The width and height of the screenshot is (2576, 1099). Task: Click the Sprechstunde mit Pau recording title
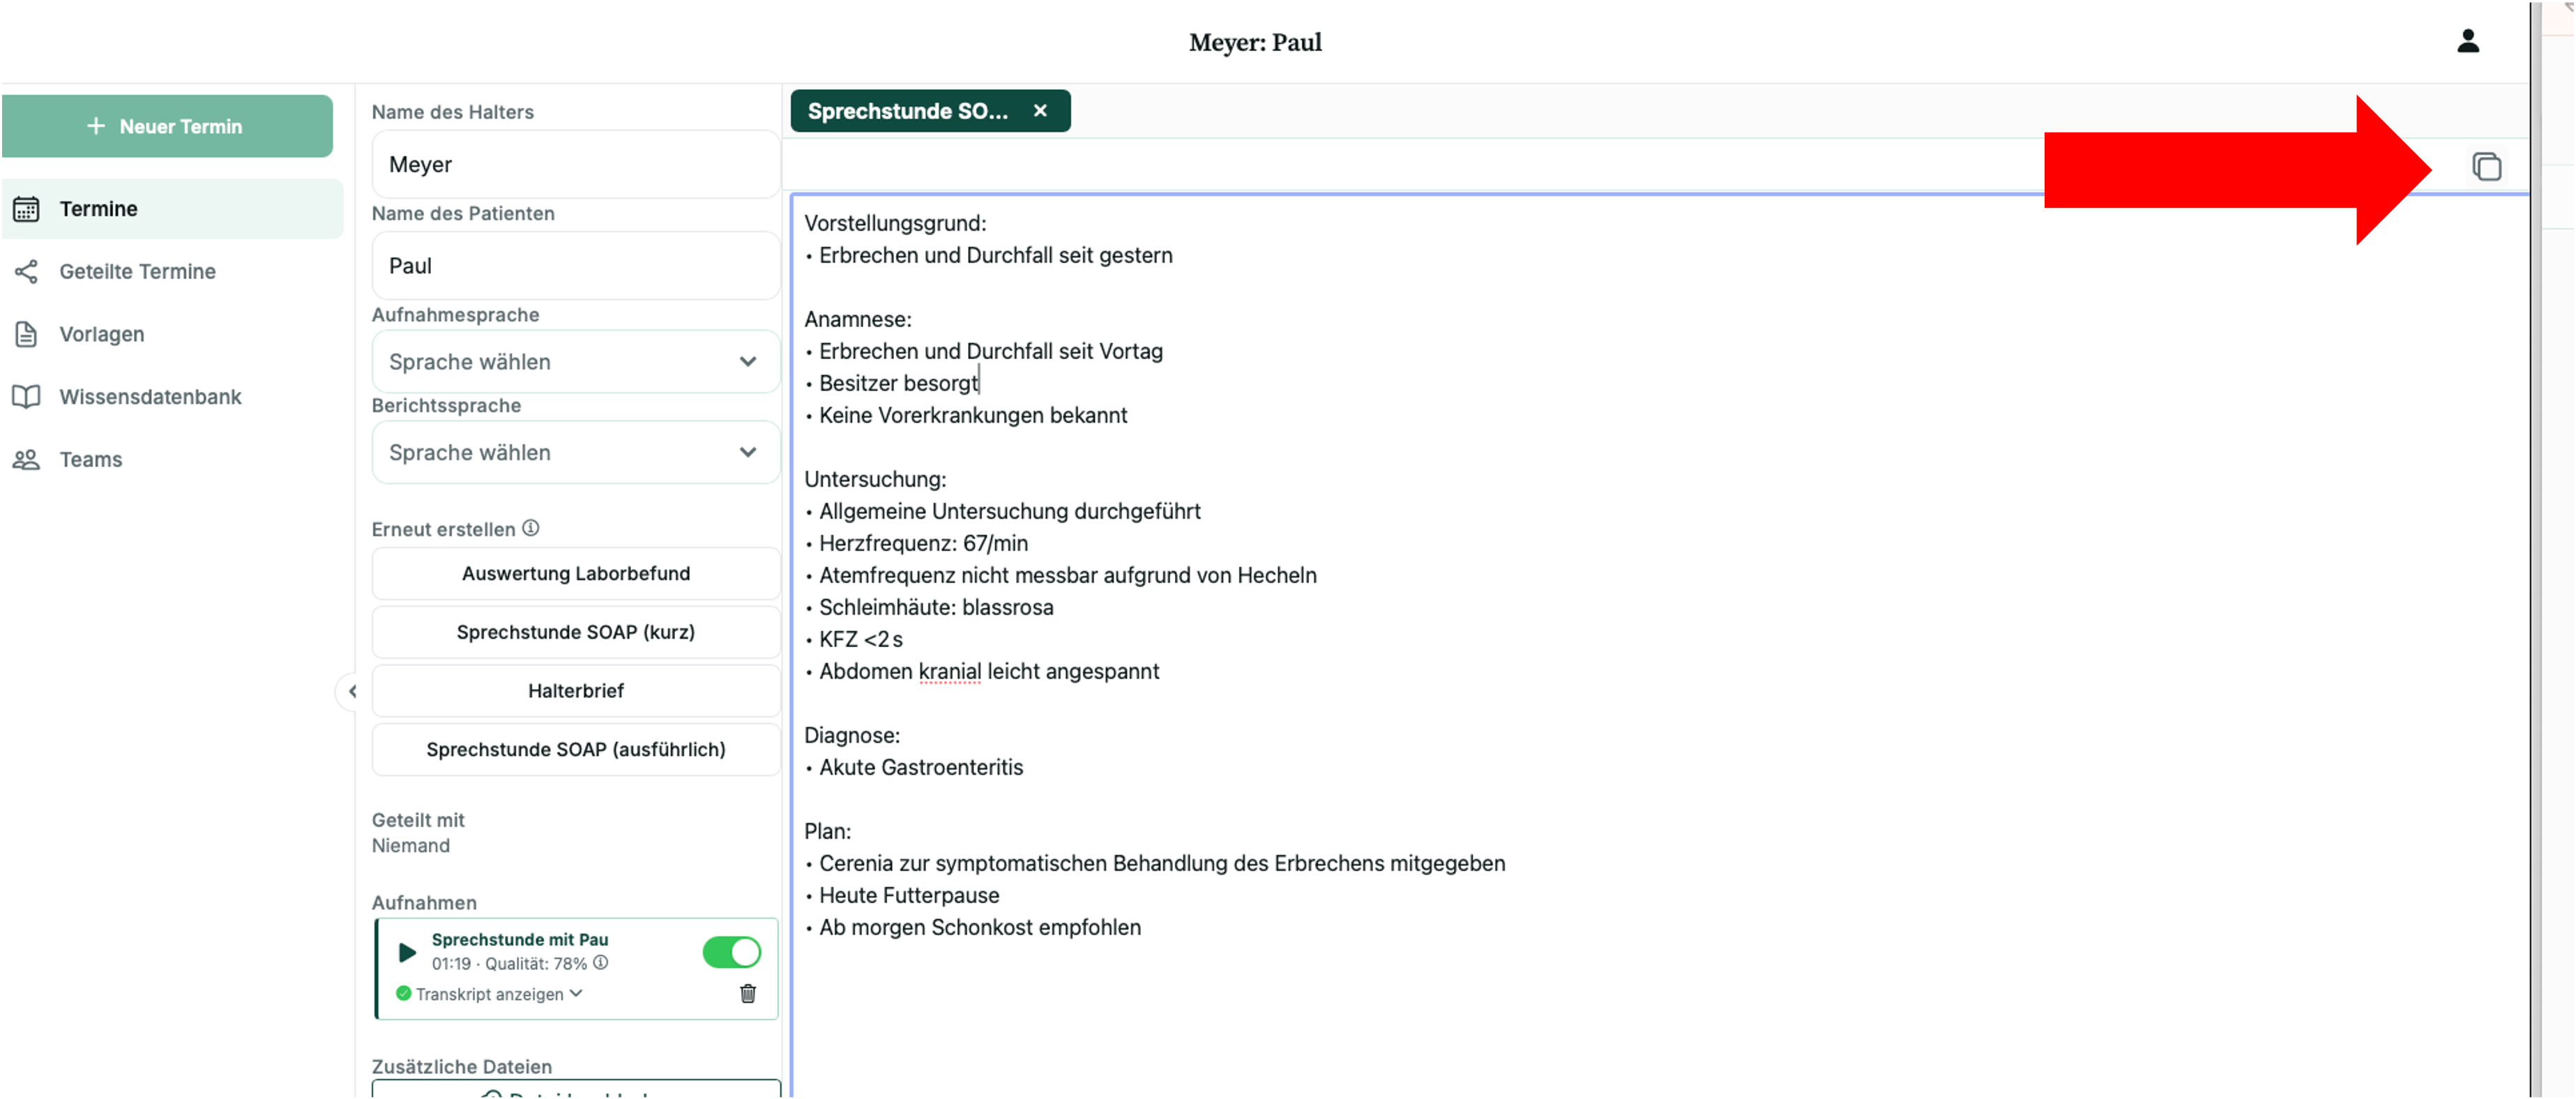pyautogui.click(x=519, y=939)
